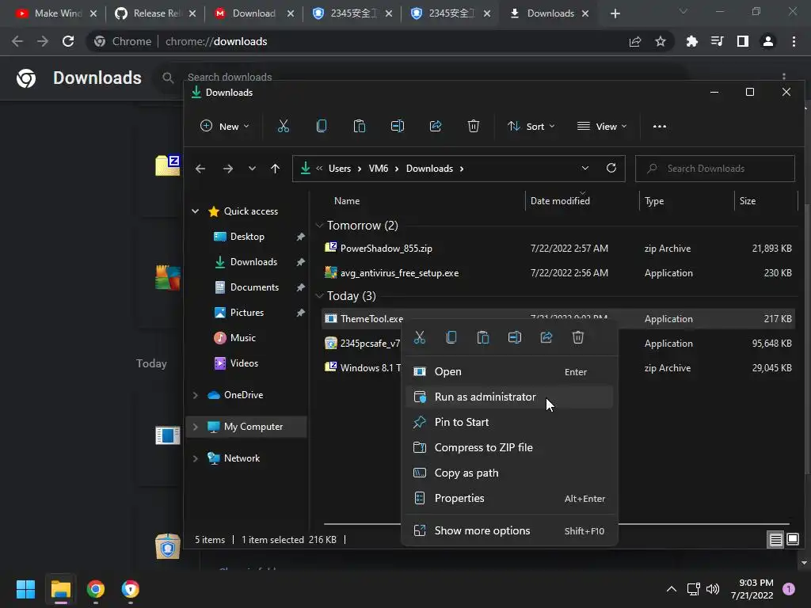
Task: Go up one folder level in Explorer
Action: tap(275, 169)
